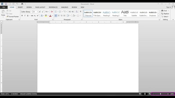The height and width of the screenshot is (98, 175).
Task: Click 0 WORDS count in status bar
Action: [14, 94]
